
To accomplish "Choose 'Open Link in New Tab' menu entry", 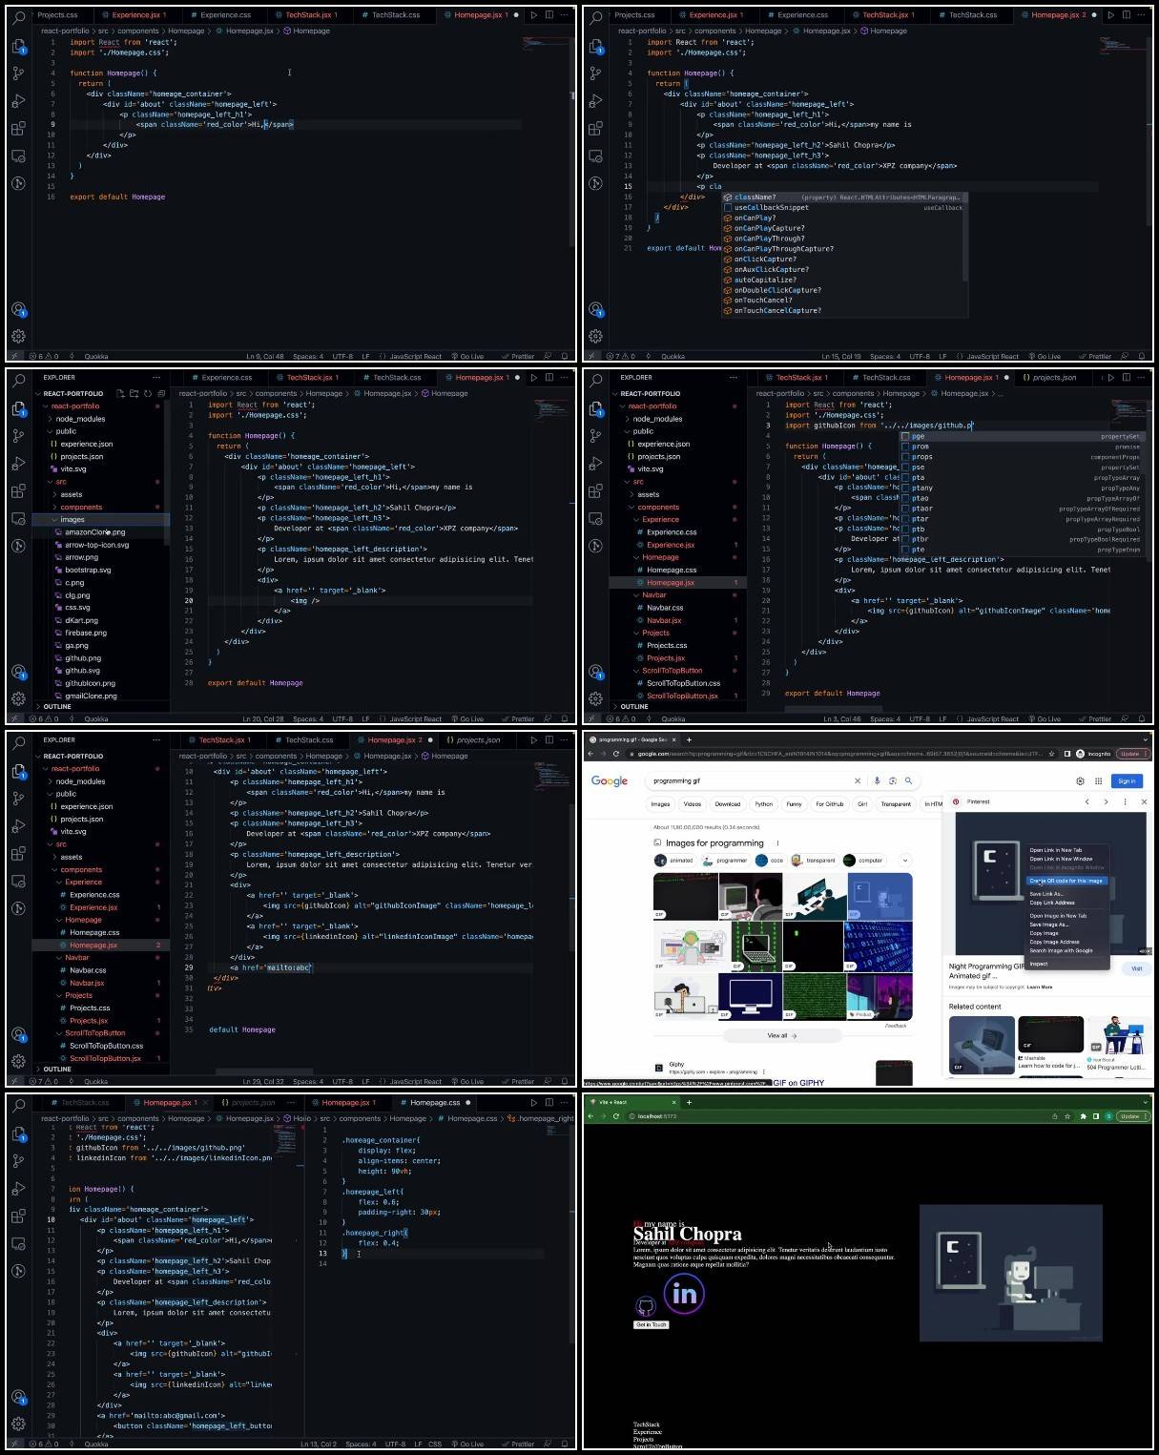I will 1055,850.
